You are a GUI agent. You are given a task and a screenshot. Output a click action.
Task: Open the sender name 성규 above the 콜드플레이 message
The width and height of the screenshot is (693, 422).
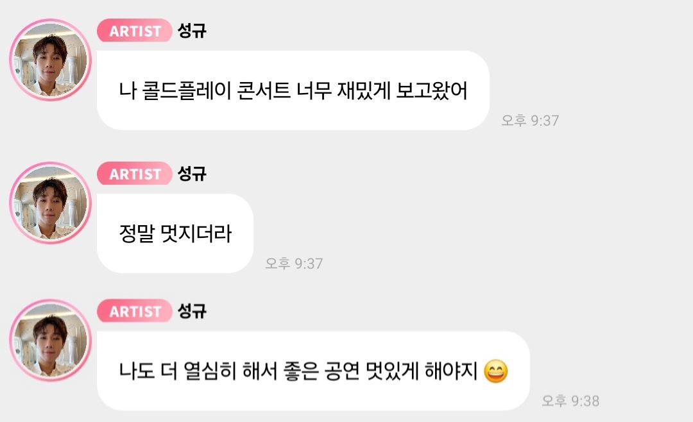[x=192, y=31]
